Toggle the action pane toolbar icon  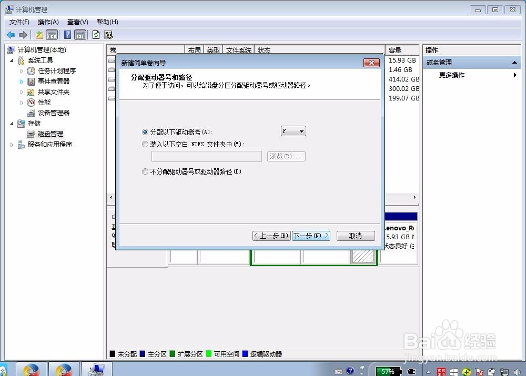[x=80, y=35]
